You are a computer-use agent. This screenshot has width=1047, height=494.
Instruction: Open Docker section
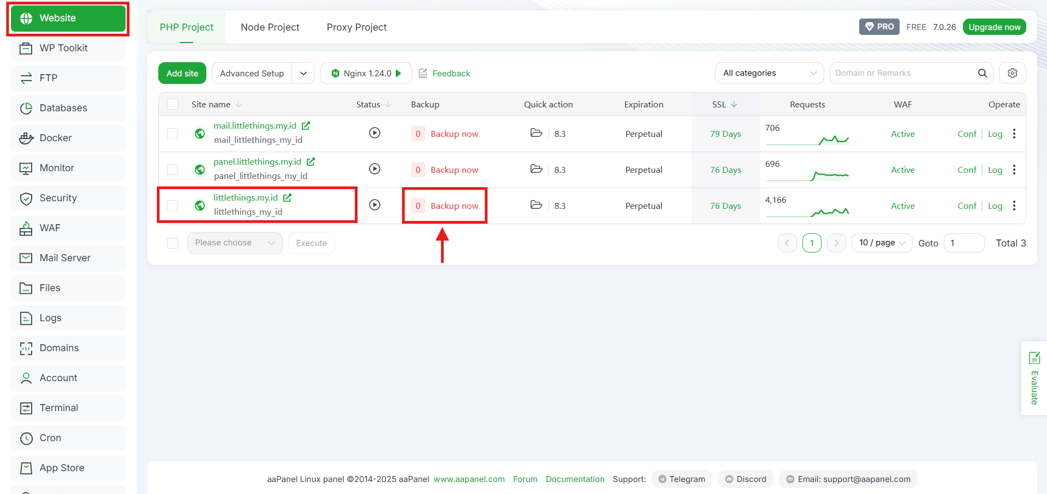[x=68, y=138]
